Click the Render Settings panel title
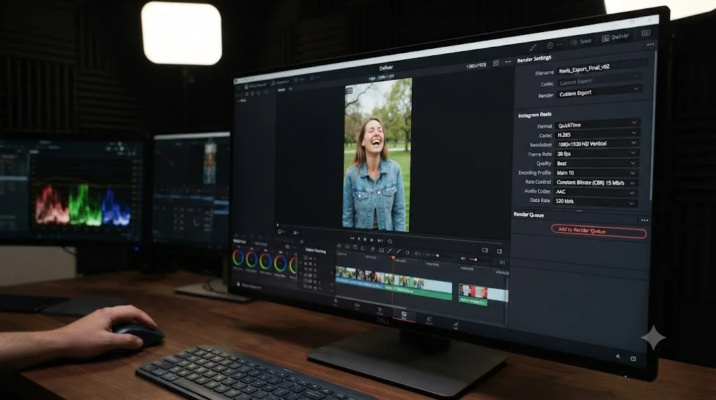The height and width of the screenshot is (400, 716). [x=534, y=59]
